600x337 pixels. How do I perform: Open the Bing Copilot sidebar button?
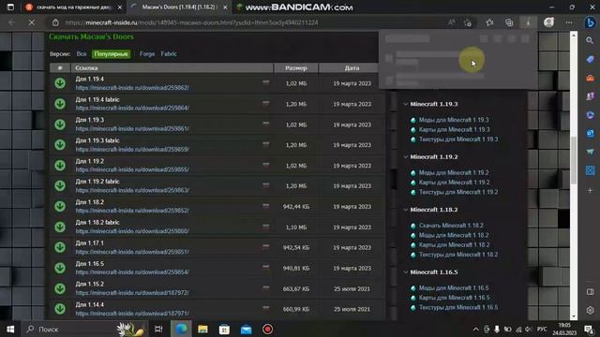click(x=590, y=22)
